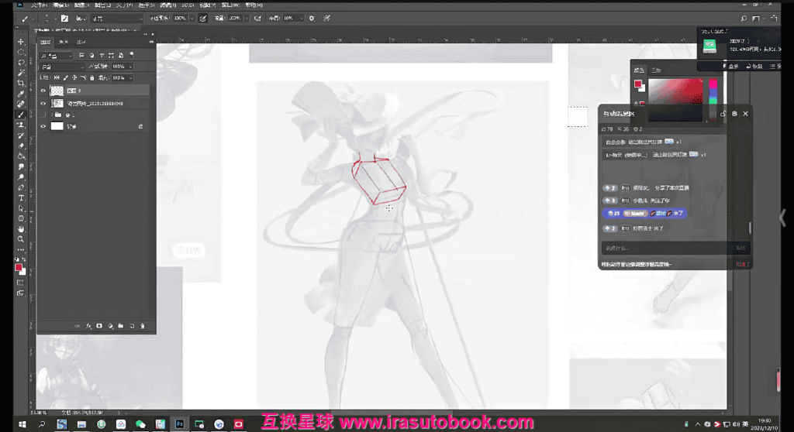Toggle lock image pixels brush icon
Image resolution: width=794 pixels, height=432 pixels.
[x=65, y=78]
